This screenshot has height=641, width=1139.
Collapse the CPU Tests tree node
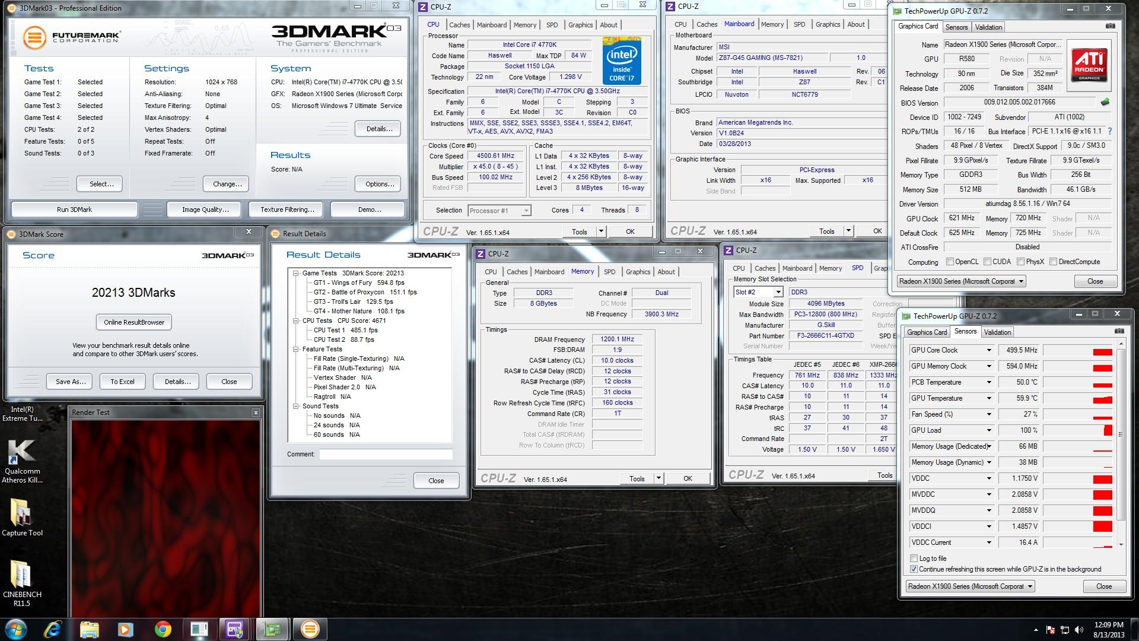click(295, 320)
